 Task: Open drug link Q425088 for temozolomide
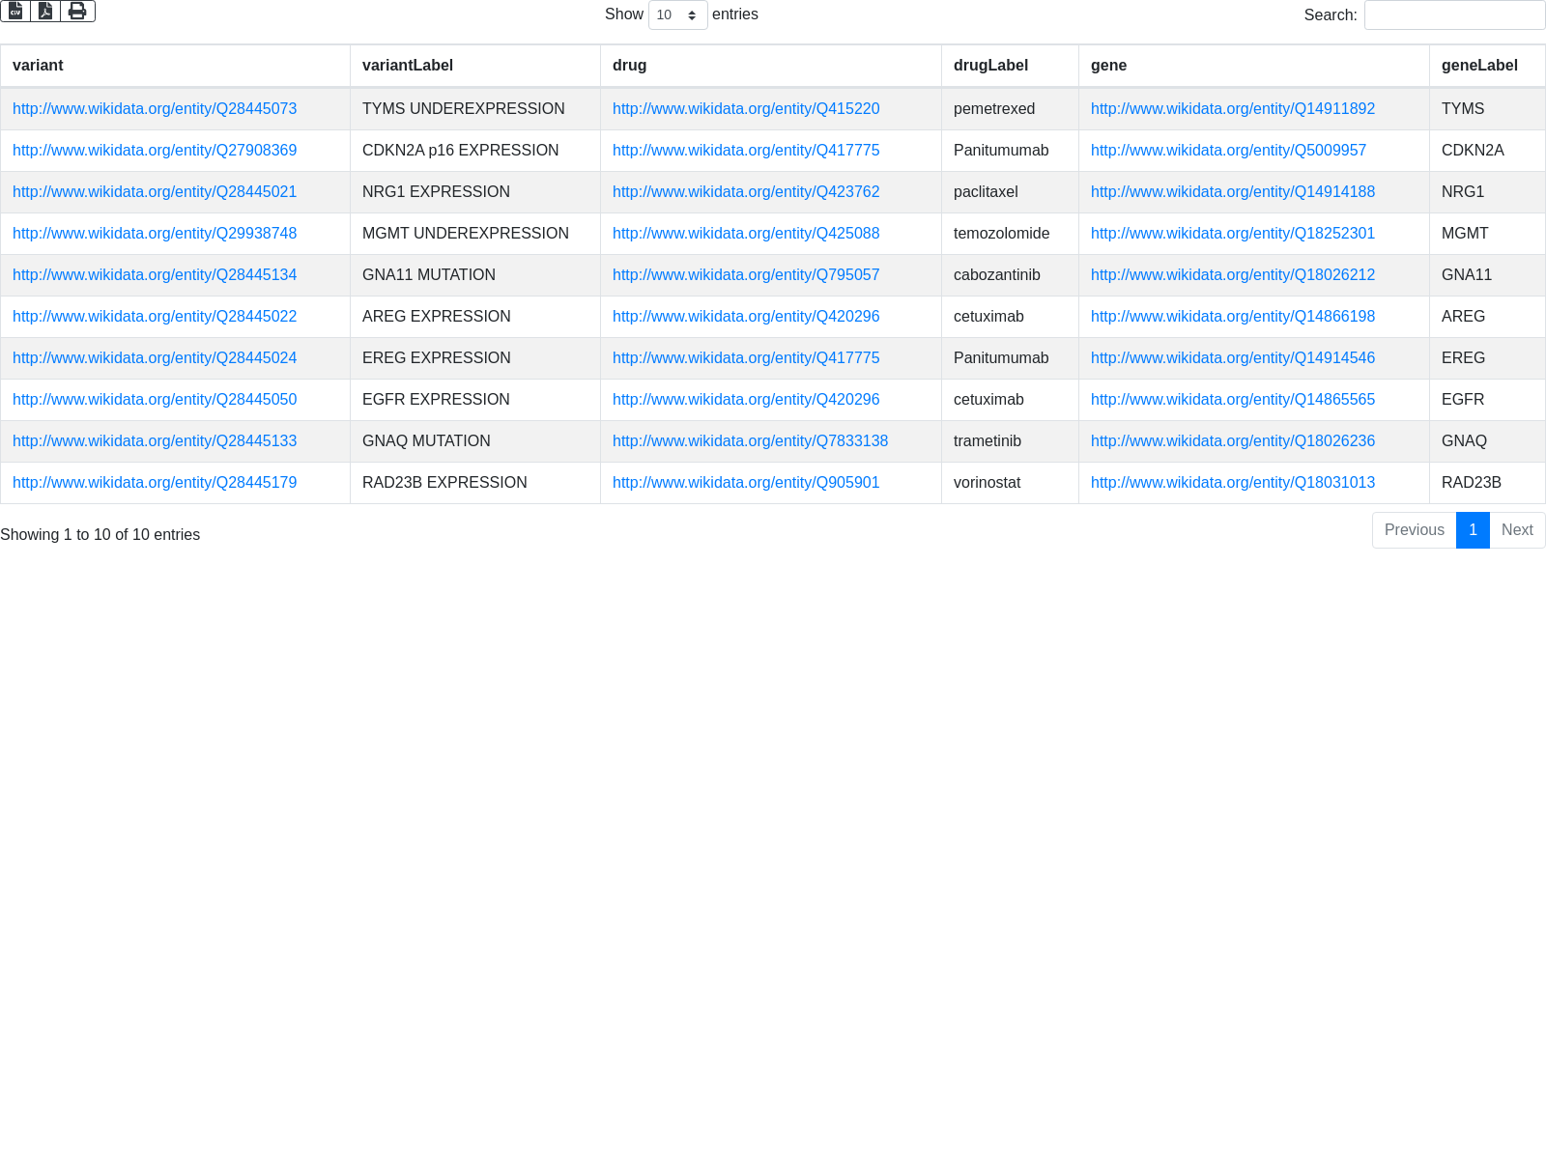click(x=746, y=234)
